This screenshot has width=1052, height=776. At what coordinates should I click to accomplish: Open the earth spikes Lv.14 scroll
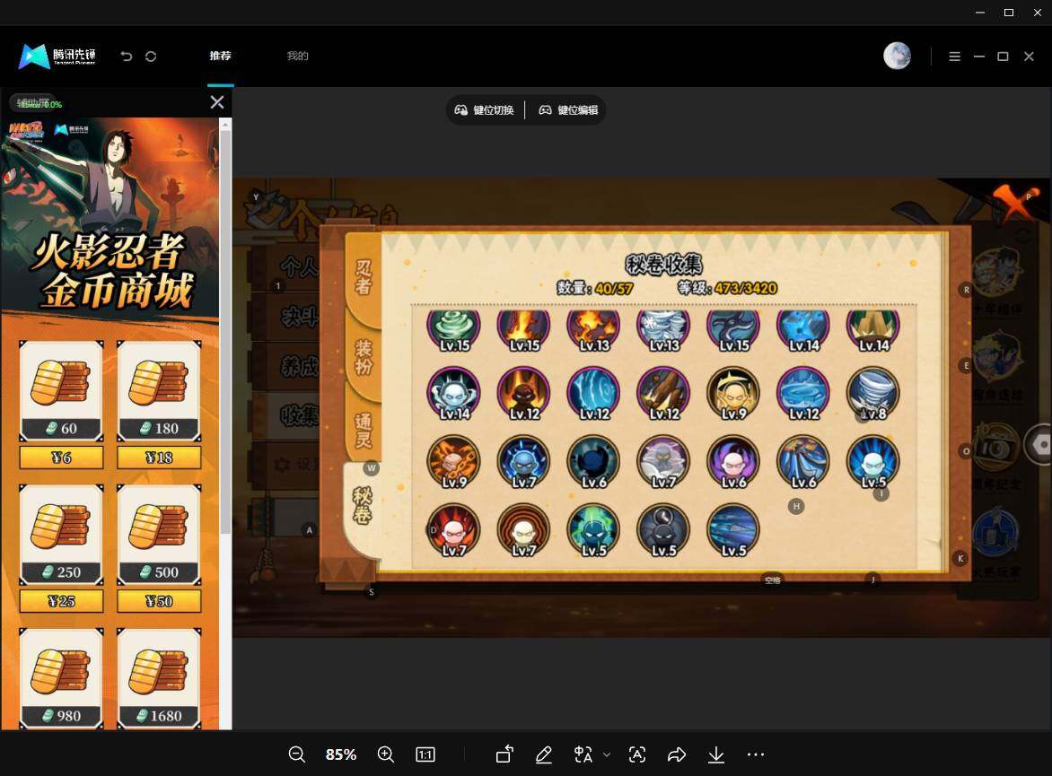click(x=872, y=330)
